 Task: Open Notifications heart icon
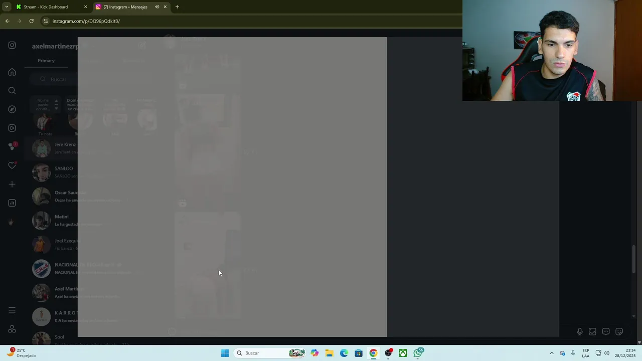pos(12,165)
